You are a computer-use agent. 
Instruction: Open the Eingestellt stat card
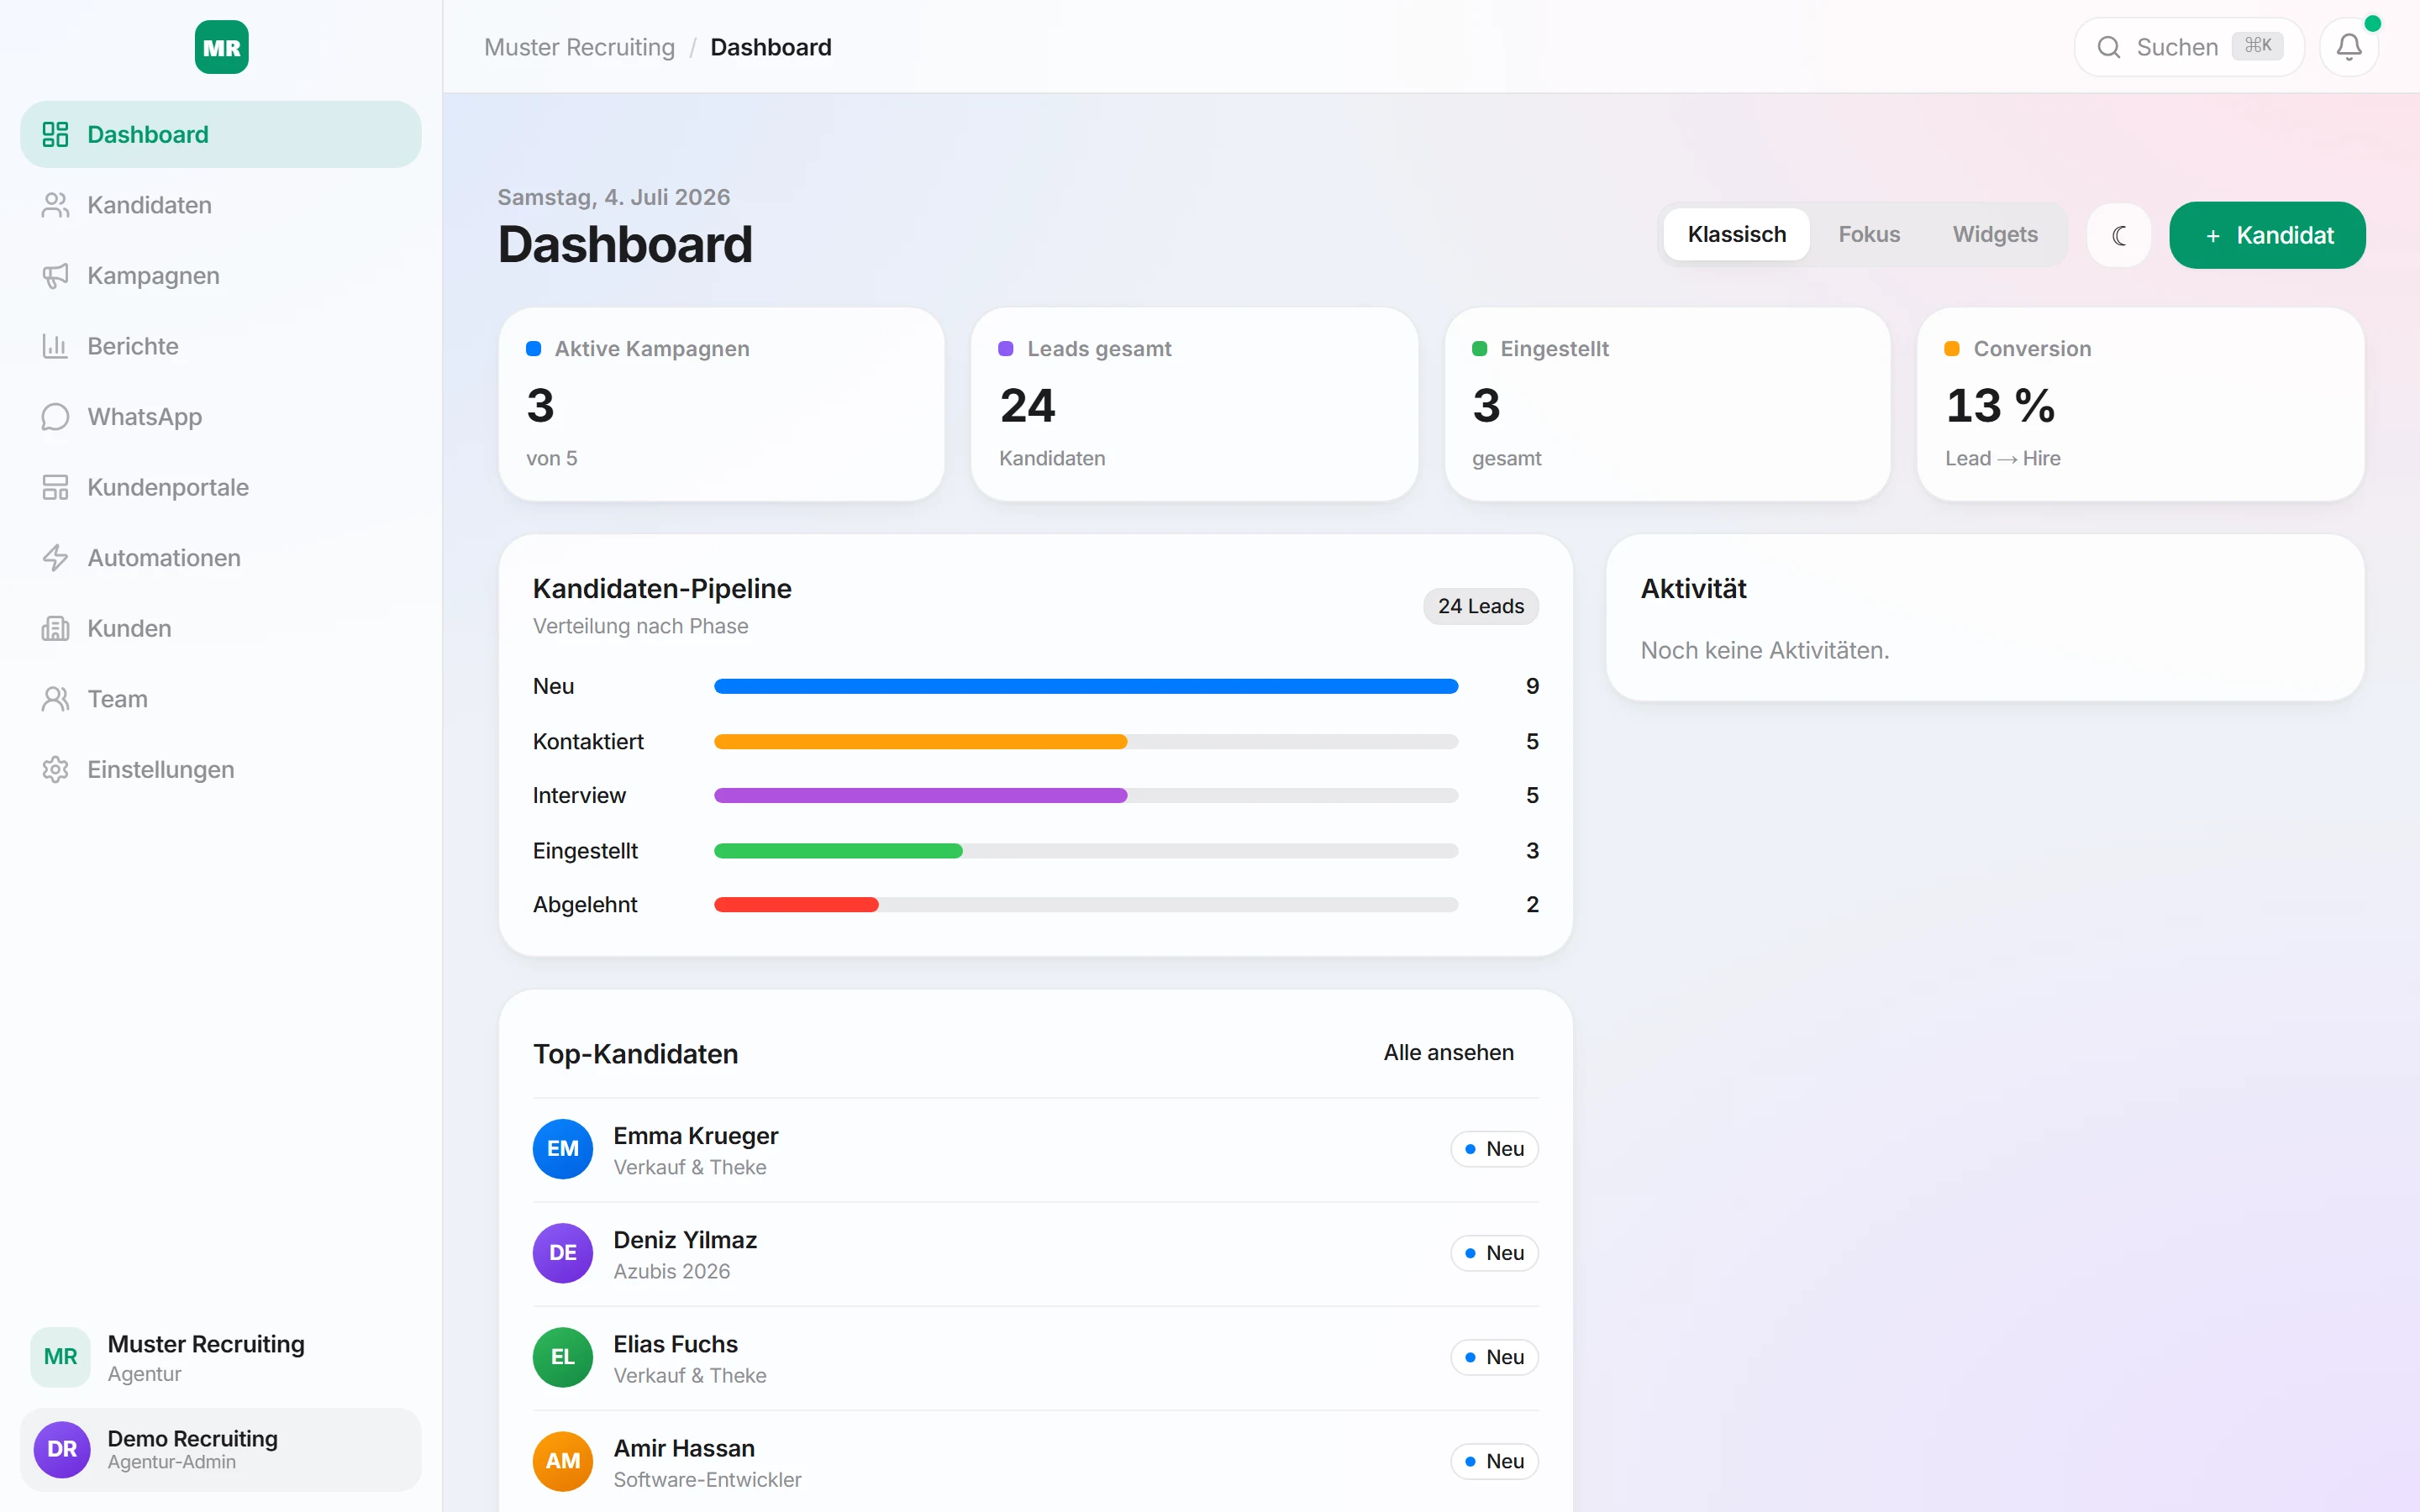coord(1667,404)
